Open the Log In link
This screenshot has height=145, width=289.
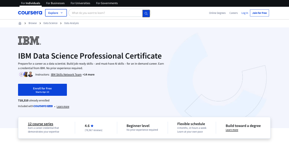(x=245, y=13)
